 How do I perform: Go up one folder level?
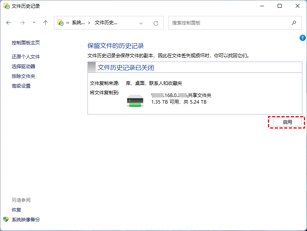45,23
